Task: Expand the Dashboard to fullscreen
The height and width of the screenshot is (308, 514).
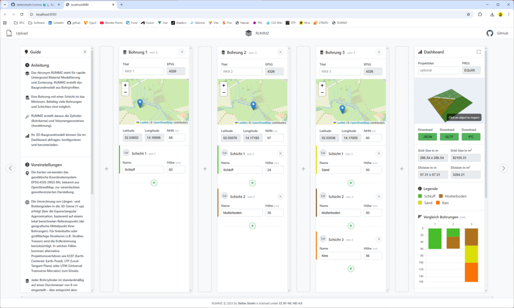Action: click(x=478, y=52)
